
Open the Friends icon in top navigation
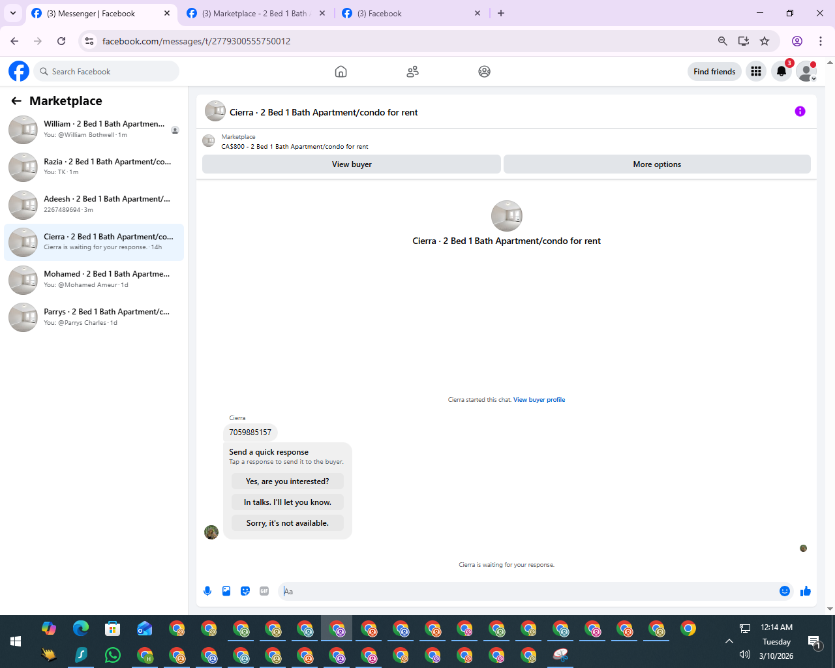pos(412,72)
